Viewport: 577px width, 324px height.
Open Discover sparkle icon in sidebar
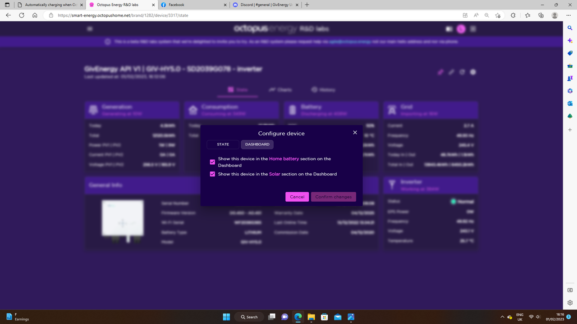570,40
